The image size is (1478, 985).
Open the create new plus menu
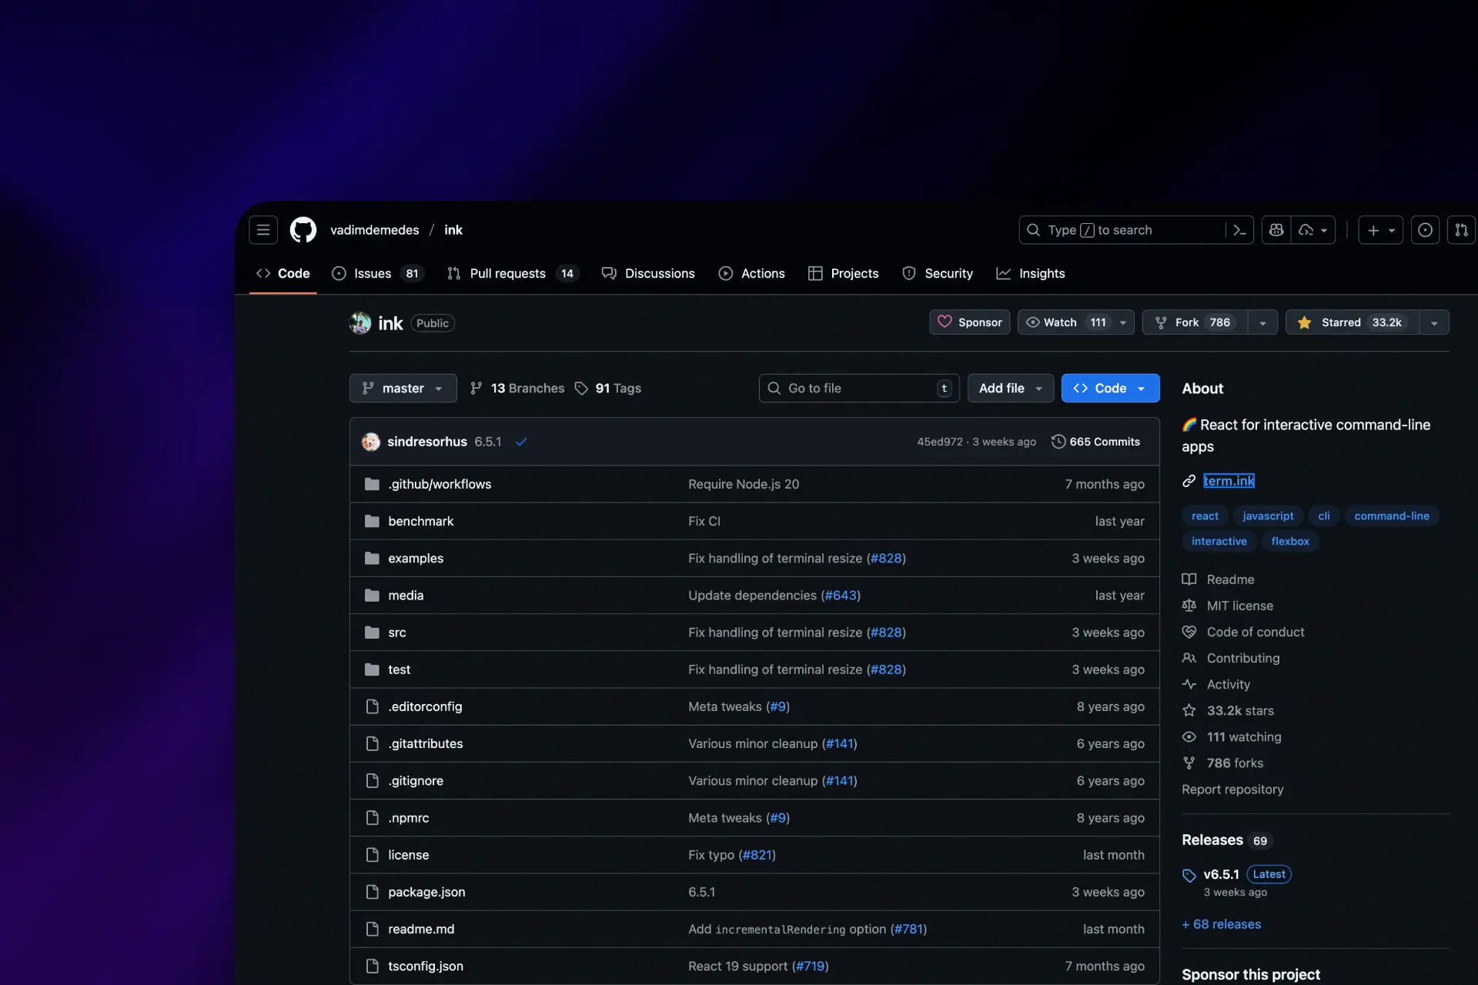pos(1381,230)
